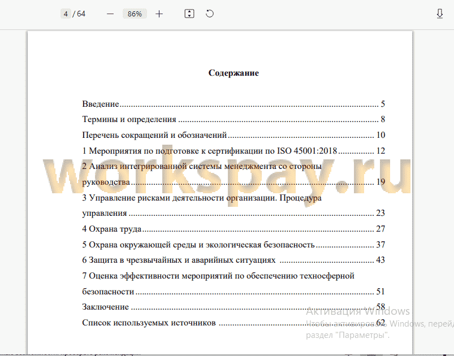Click the download file icon
Screen dimensions: 454x356
439,14
